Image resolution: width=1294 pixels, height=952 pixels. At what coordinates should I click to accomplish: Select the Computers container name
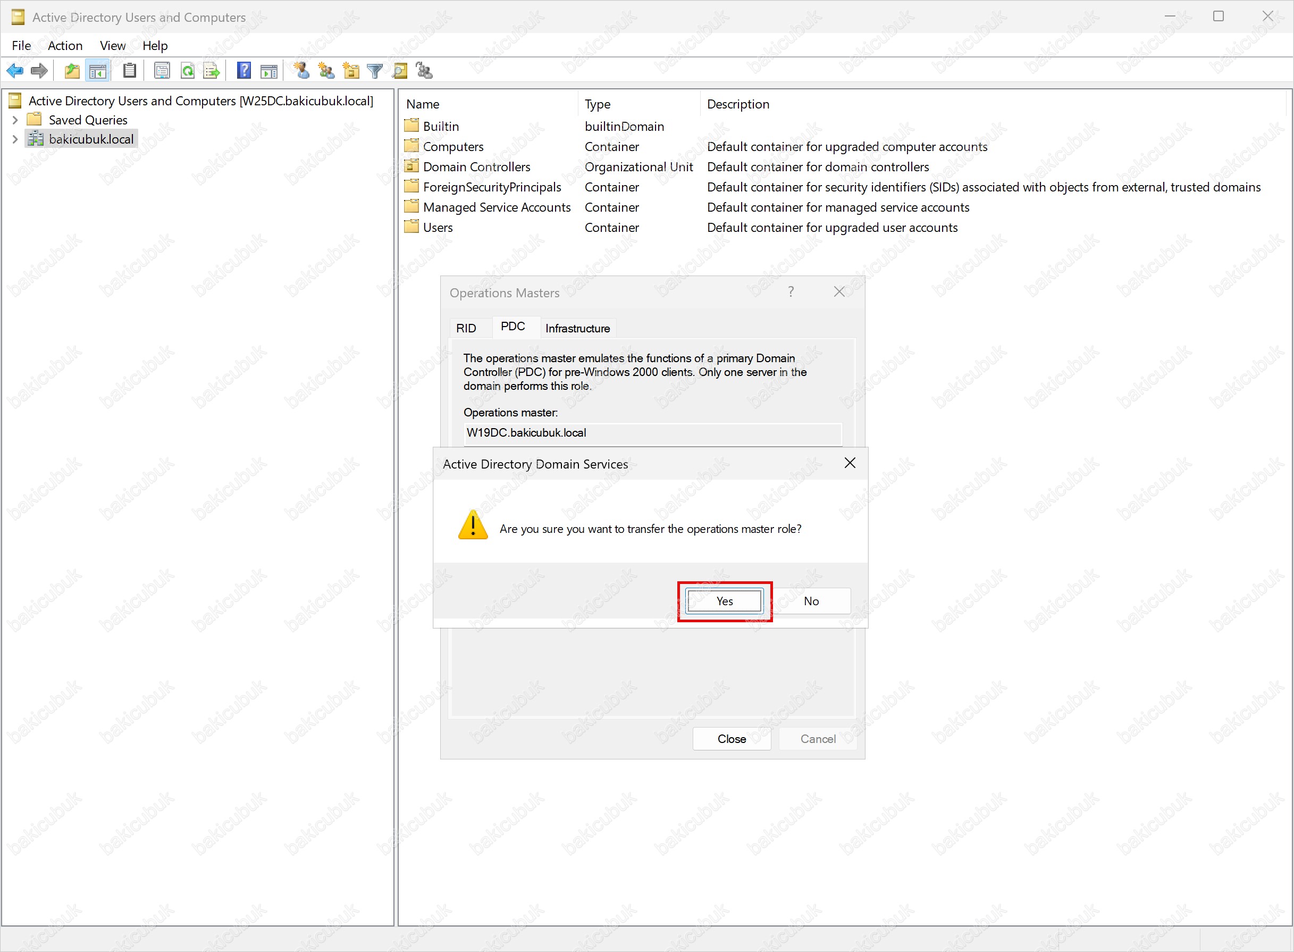tap(453, 146)
